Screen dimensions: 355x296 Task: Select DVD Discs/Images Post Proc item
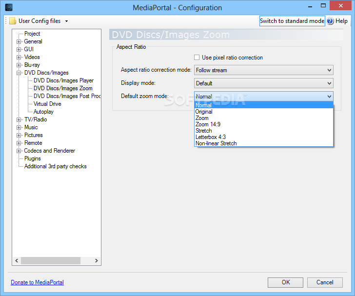tap(67, 96)
